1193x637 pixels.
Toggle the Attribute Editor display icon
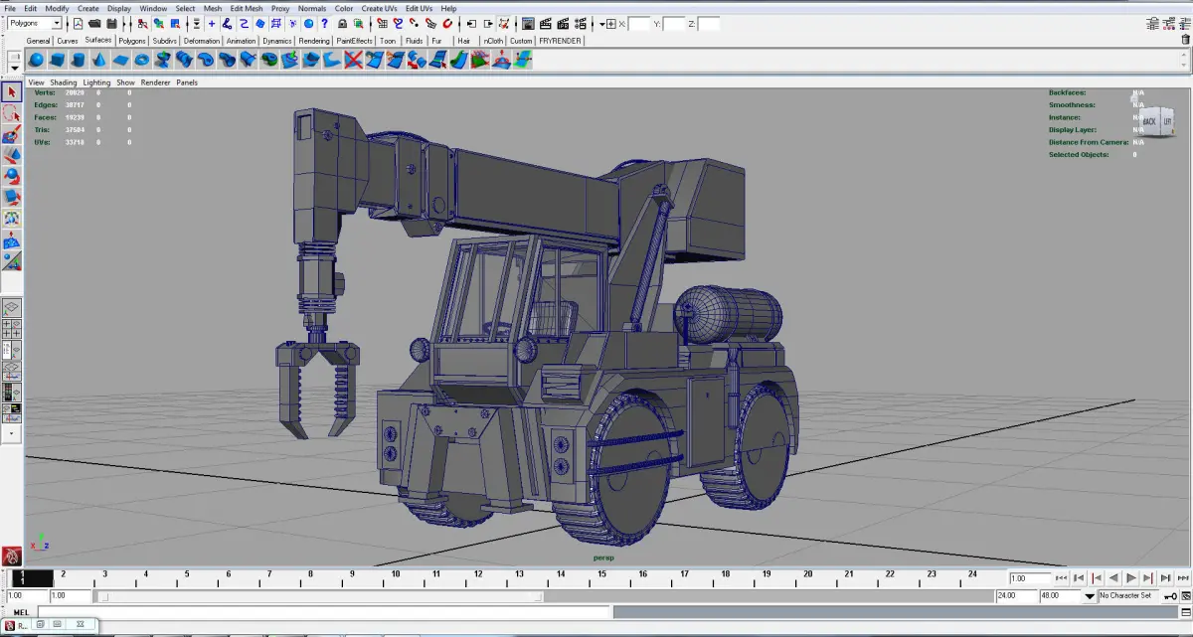click(1152, 23)
